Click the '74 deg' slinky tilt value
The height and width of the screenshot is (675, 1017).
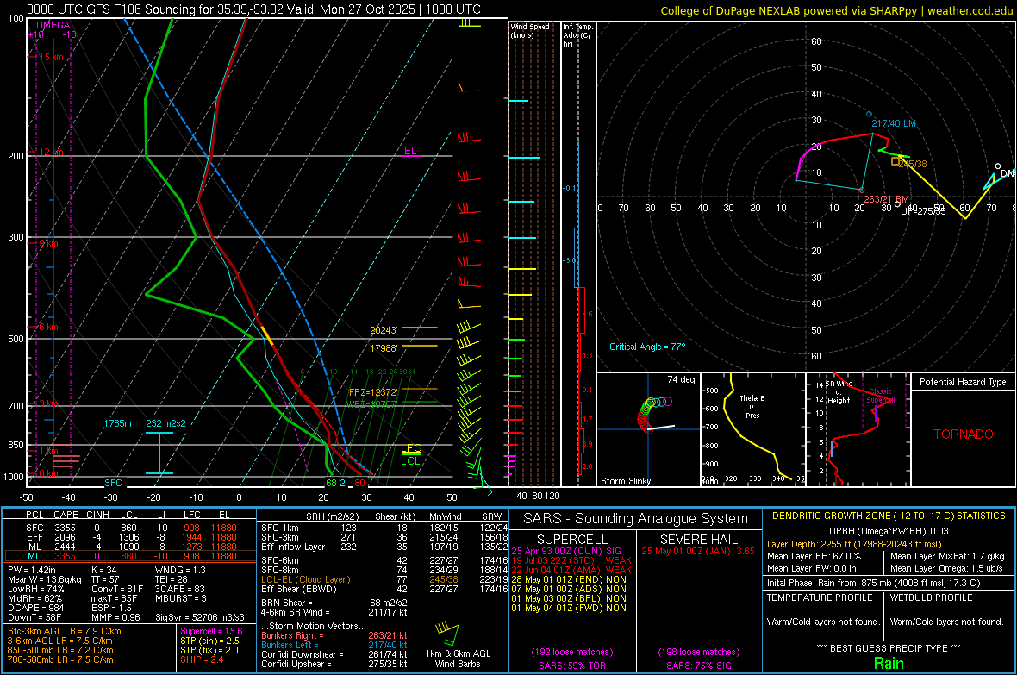[681, 379]
